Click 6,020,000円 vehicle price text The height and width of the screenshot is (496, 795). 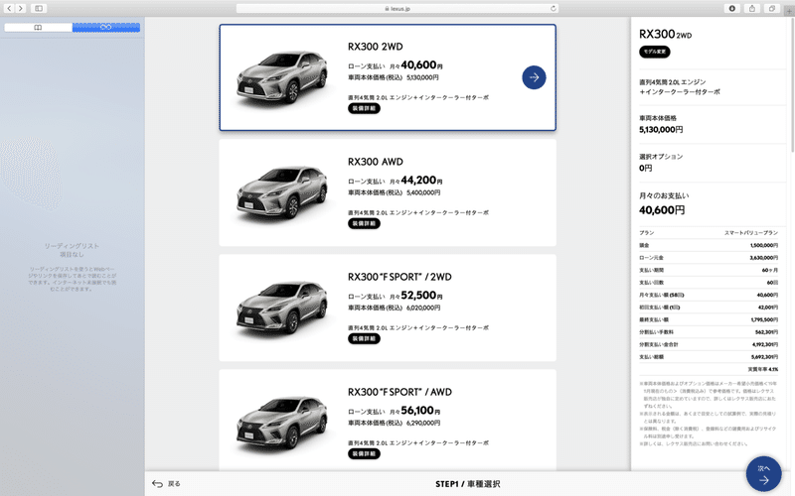point(423,308)
